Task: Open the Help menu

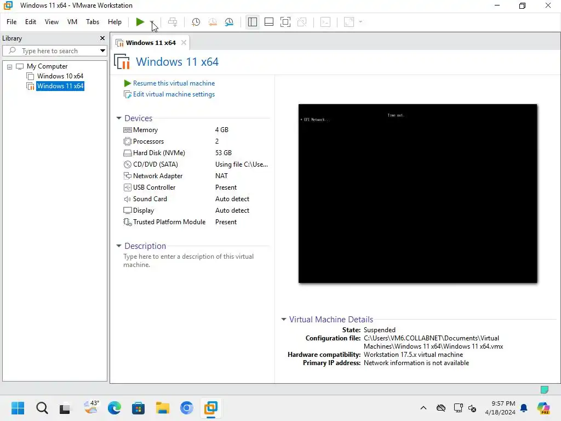Action: click(115, 22)
